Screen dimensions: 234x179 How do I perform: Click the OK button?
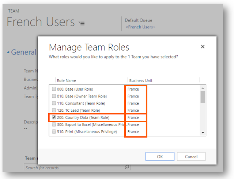point(160,156)
